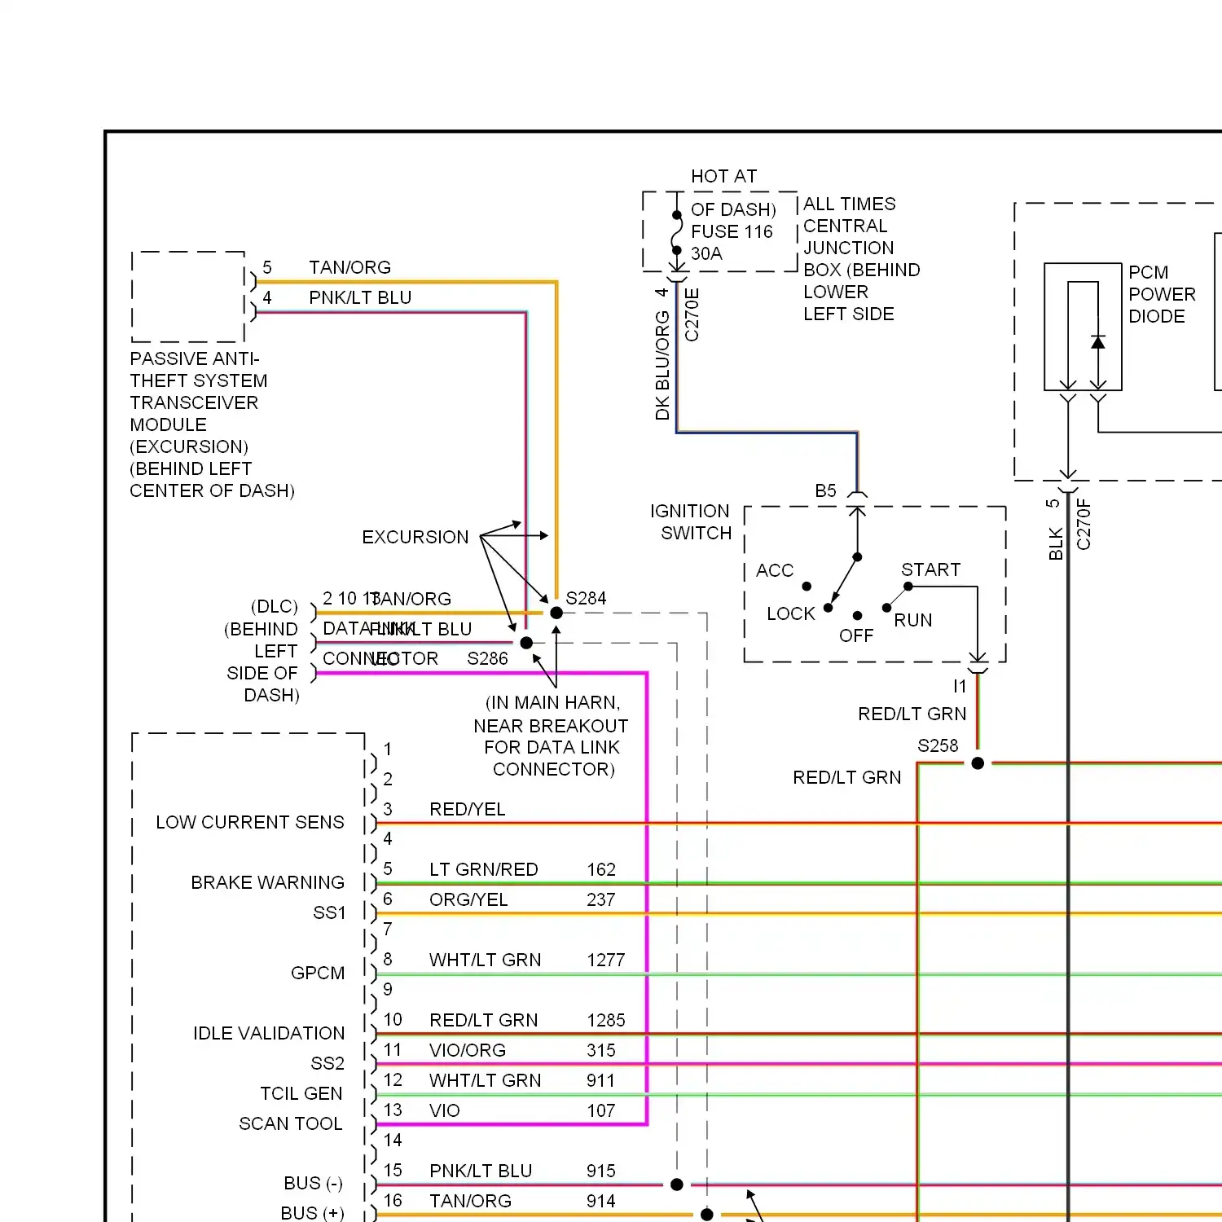Viewport: 1222px width, 1222px height.
Task: Click the IDLE VALIDATION label
Action: (x=269, y=1034)
